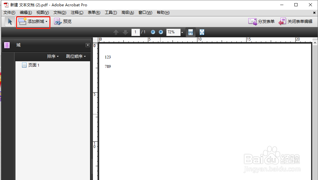Go to next page with down arrow
Viewport: 318px width, 180px height.
tap(125, 32)
